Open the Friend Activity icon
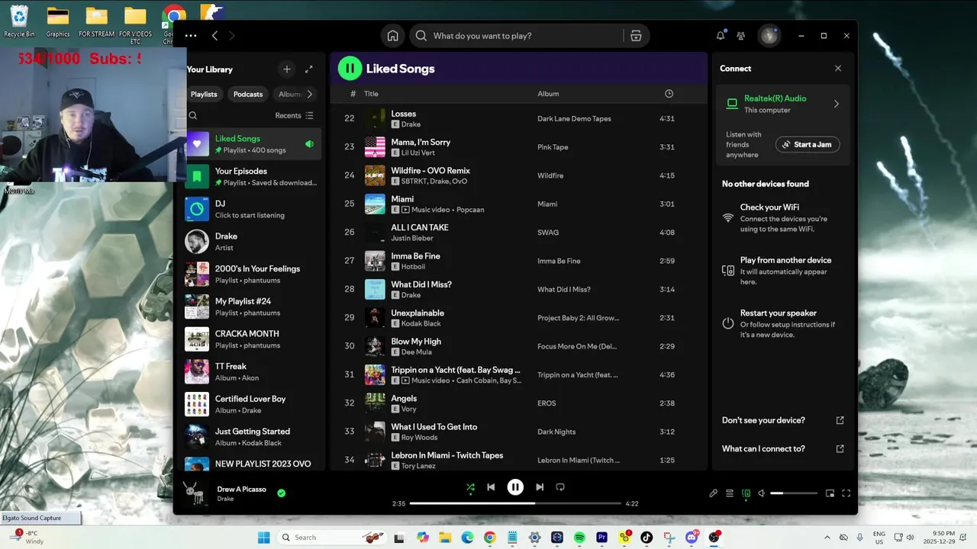 [740, 36]
